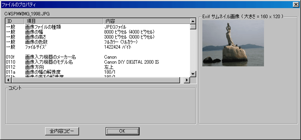Select the 画像方向 row
This screenshot has width=301, height=140.
(x=98, y=67)
